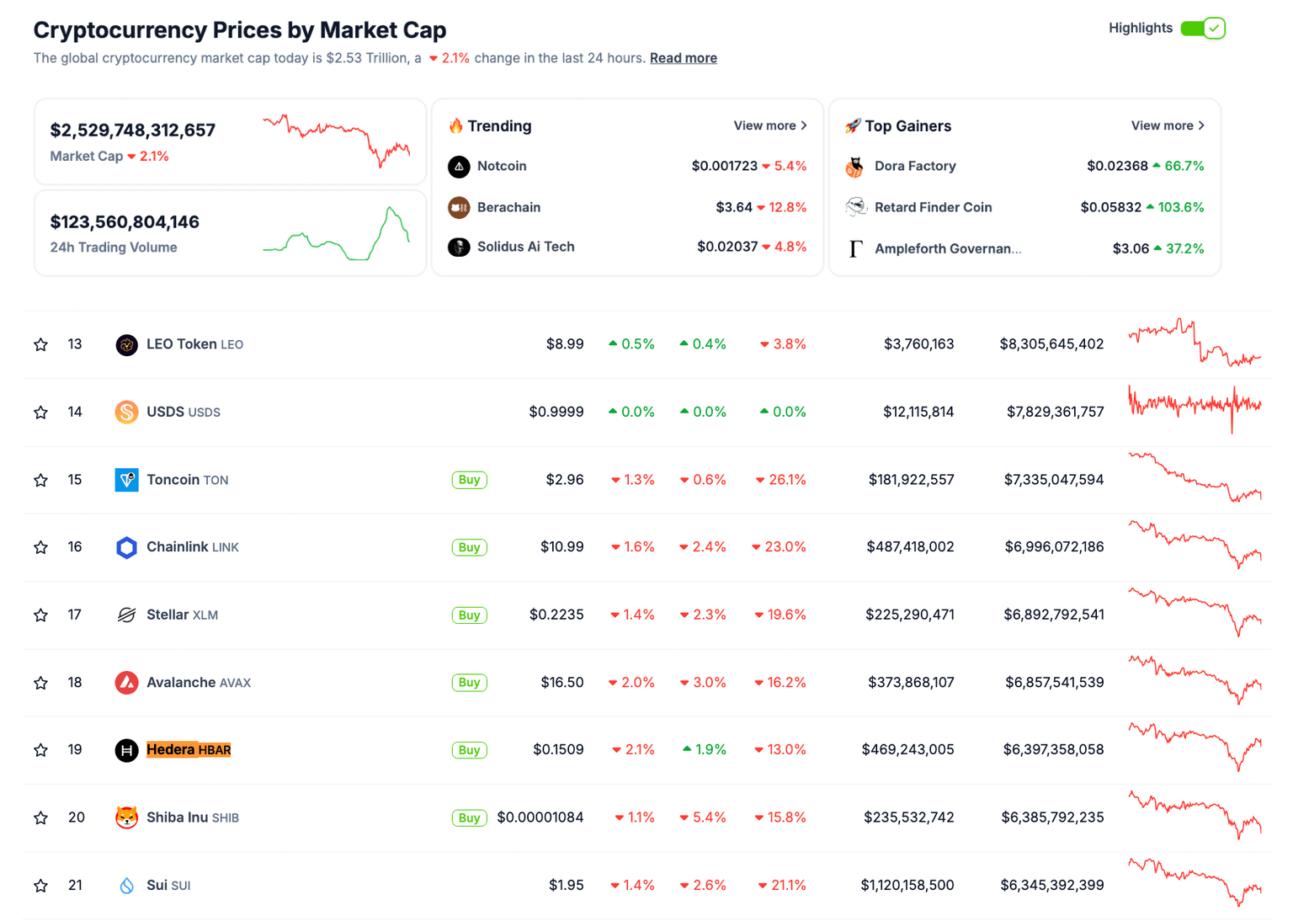
Task: Click the Shiba Inu coin icon
Action: click(x=126, y=817)
